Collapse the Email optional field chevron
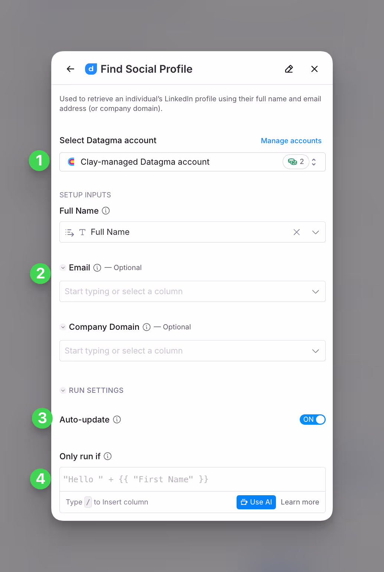This screenshot has width=384, height=572. [63, 268]
